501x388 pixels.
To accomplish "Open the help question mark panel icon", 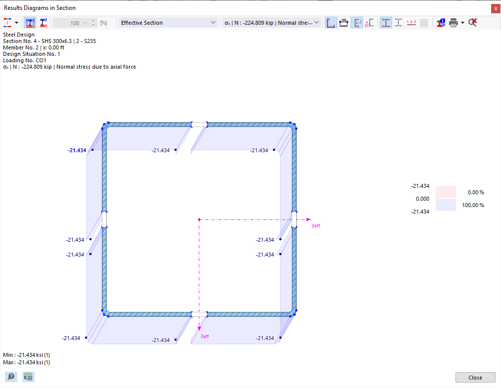I will [x=10, y=377].
